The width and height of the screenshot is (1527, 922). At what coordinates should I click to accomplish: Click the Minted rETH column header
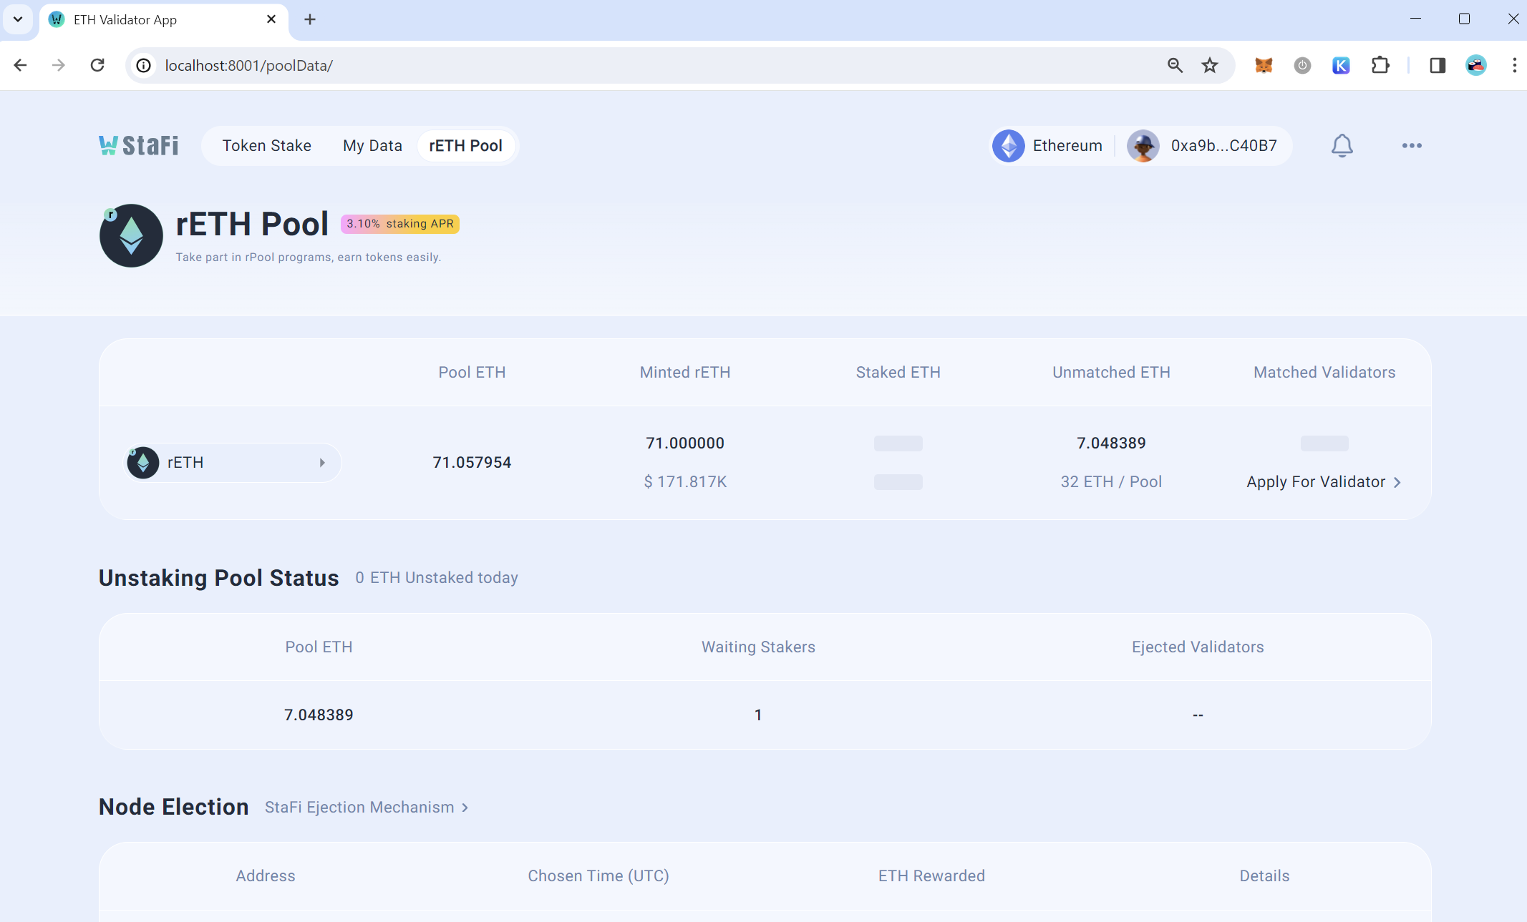point(685,373)
